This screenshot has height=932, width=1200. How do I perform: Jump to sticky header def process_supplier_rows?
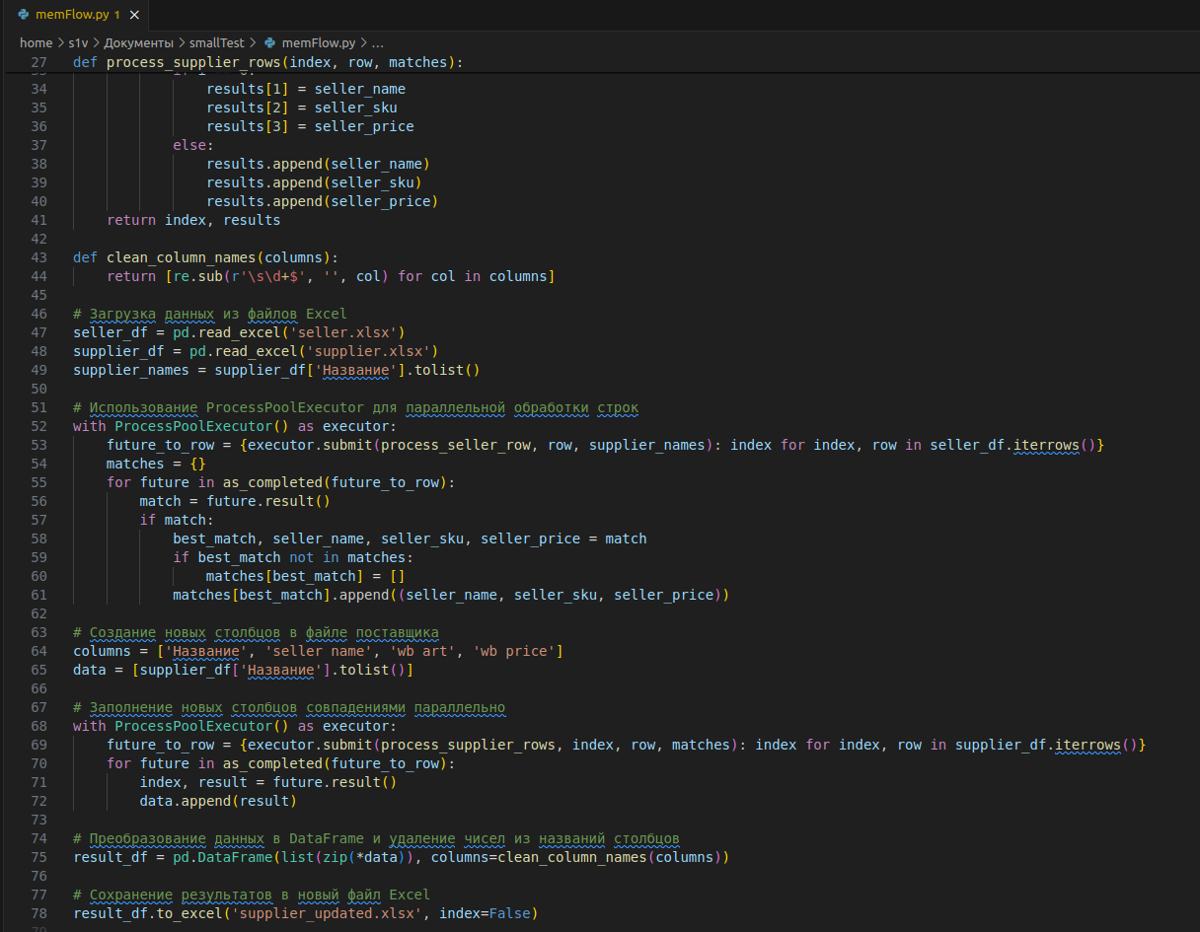pyautogui.click(x=267, y=62)
